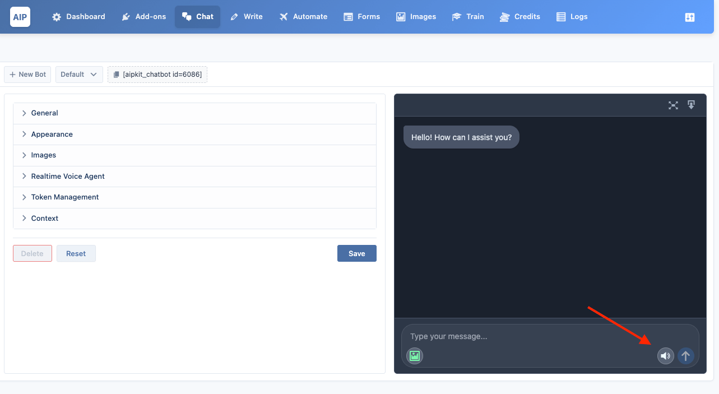The width and height of the screenshot is (719, 394).
Task: Save the chatbot settings
Action: point(357,253)
